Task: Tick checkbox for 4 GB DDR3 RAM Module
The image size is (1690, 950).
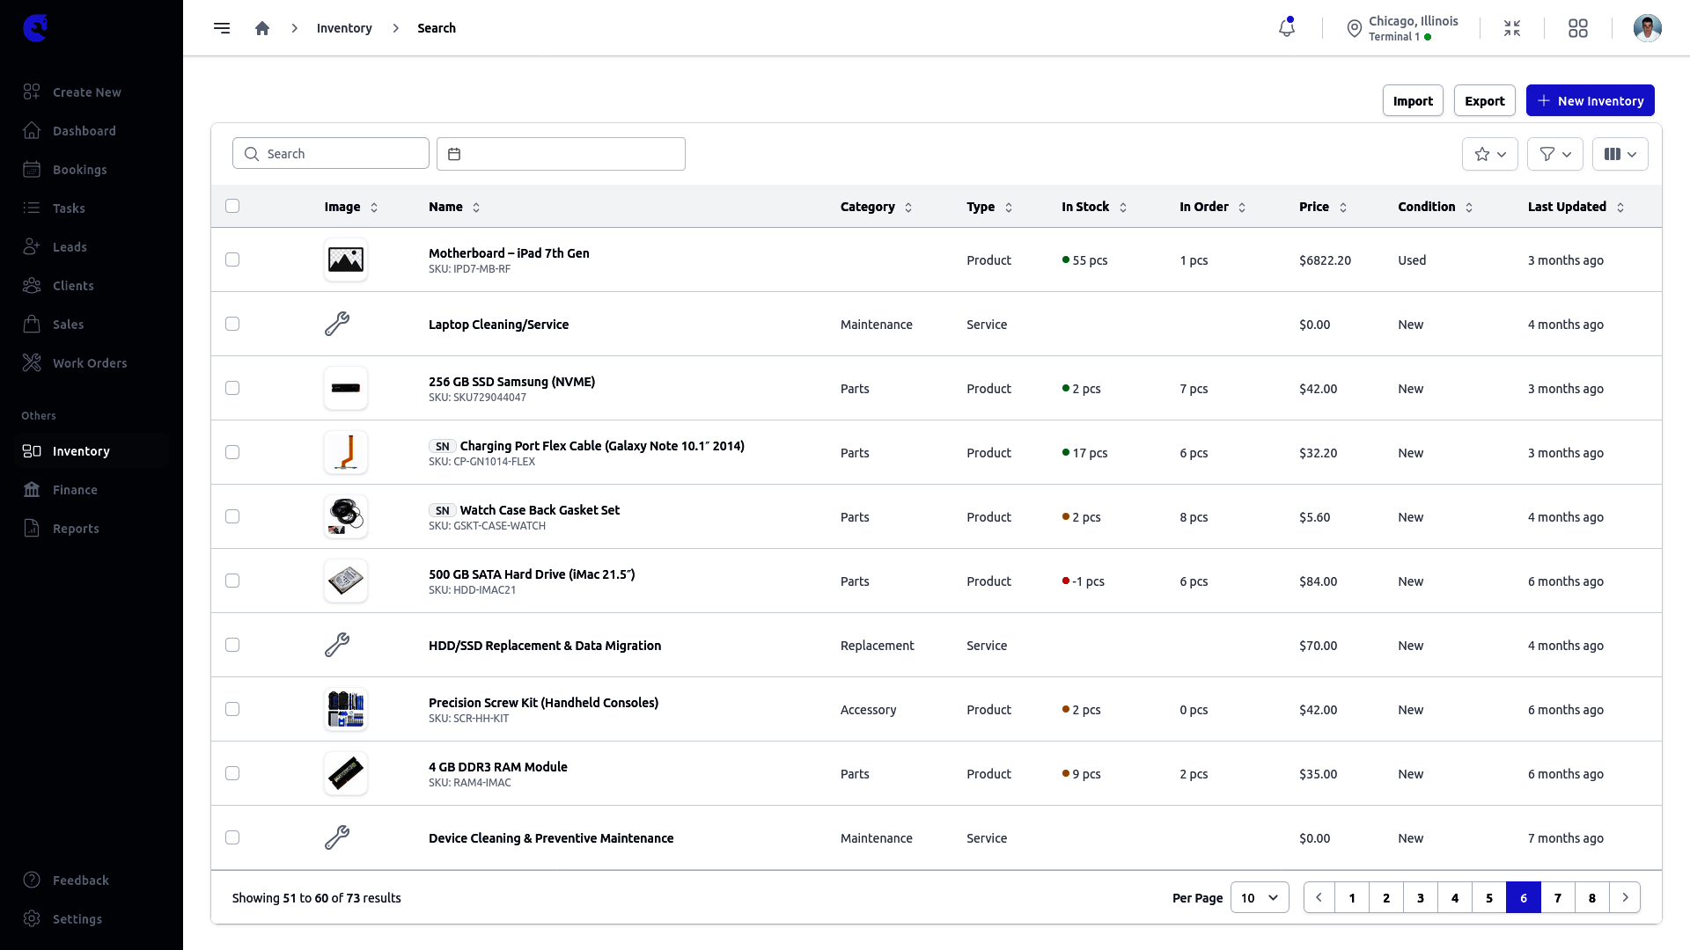Action: [232, 773]
